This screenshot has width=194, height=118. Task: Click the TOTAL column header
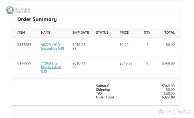(x=169, y=32)
